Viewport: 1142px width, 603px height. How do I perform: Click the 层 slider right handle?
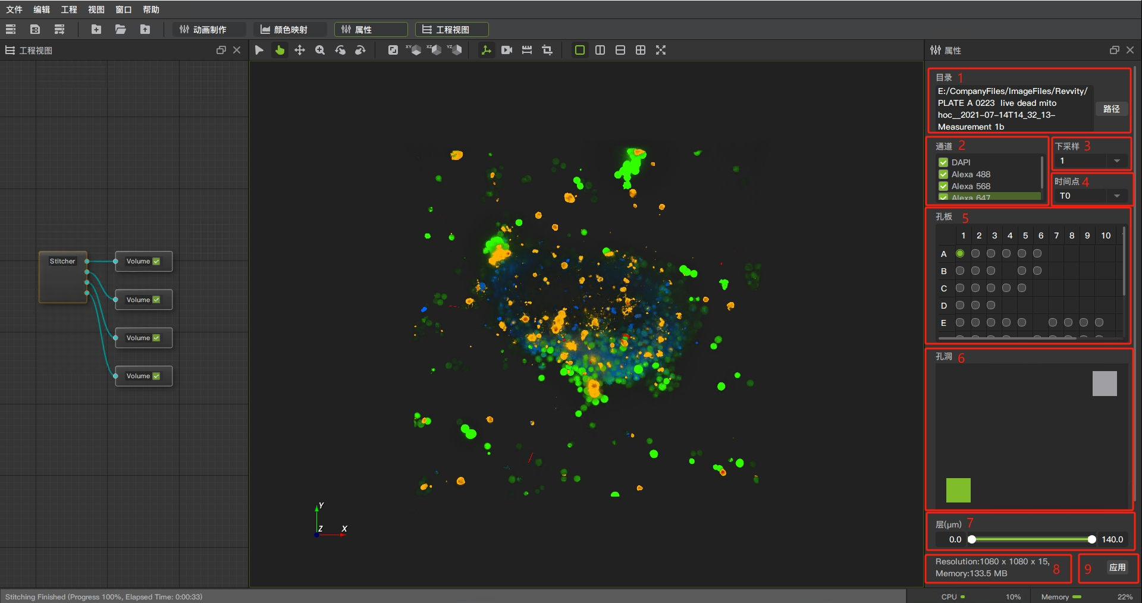click(1091, 539)
